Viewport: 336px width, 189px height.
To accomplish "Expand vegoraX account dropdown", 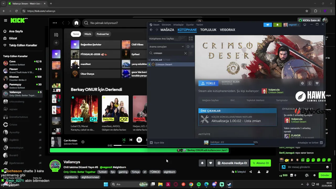I will tap(292, 25).
